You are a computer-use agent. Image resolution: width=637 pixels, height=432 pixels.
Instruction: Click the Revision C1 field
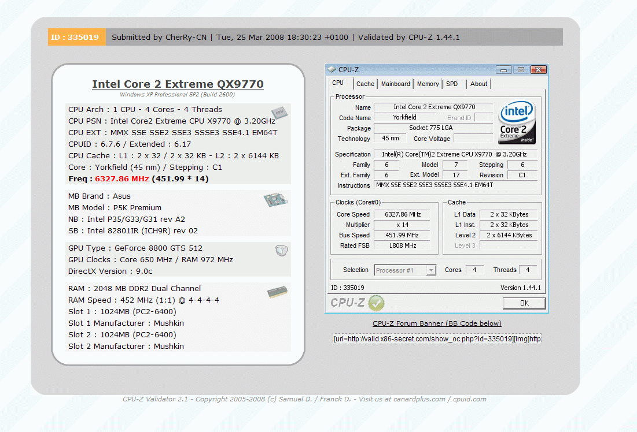click(522, 175)
